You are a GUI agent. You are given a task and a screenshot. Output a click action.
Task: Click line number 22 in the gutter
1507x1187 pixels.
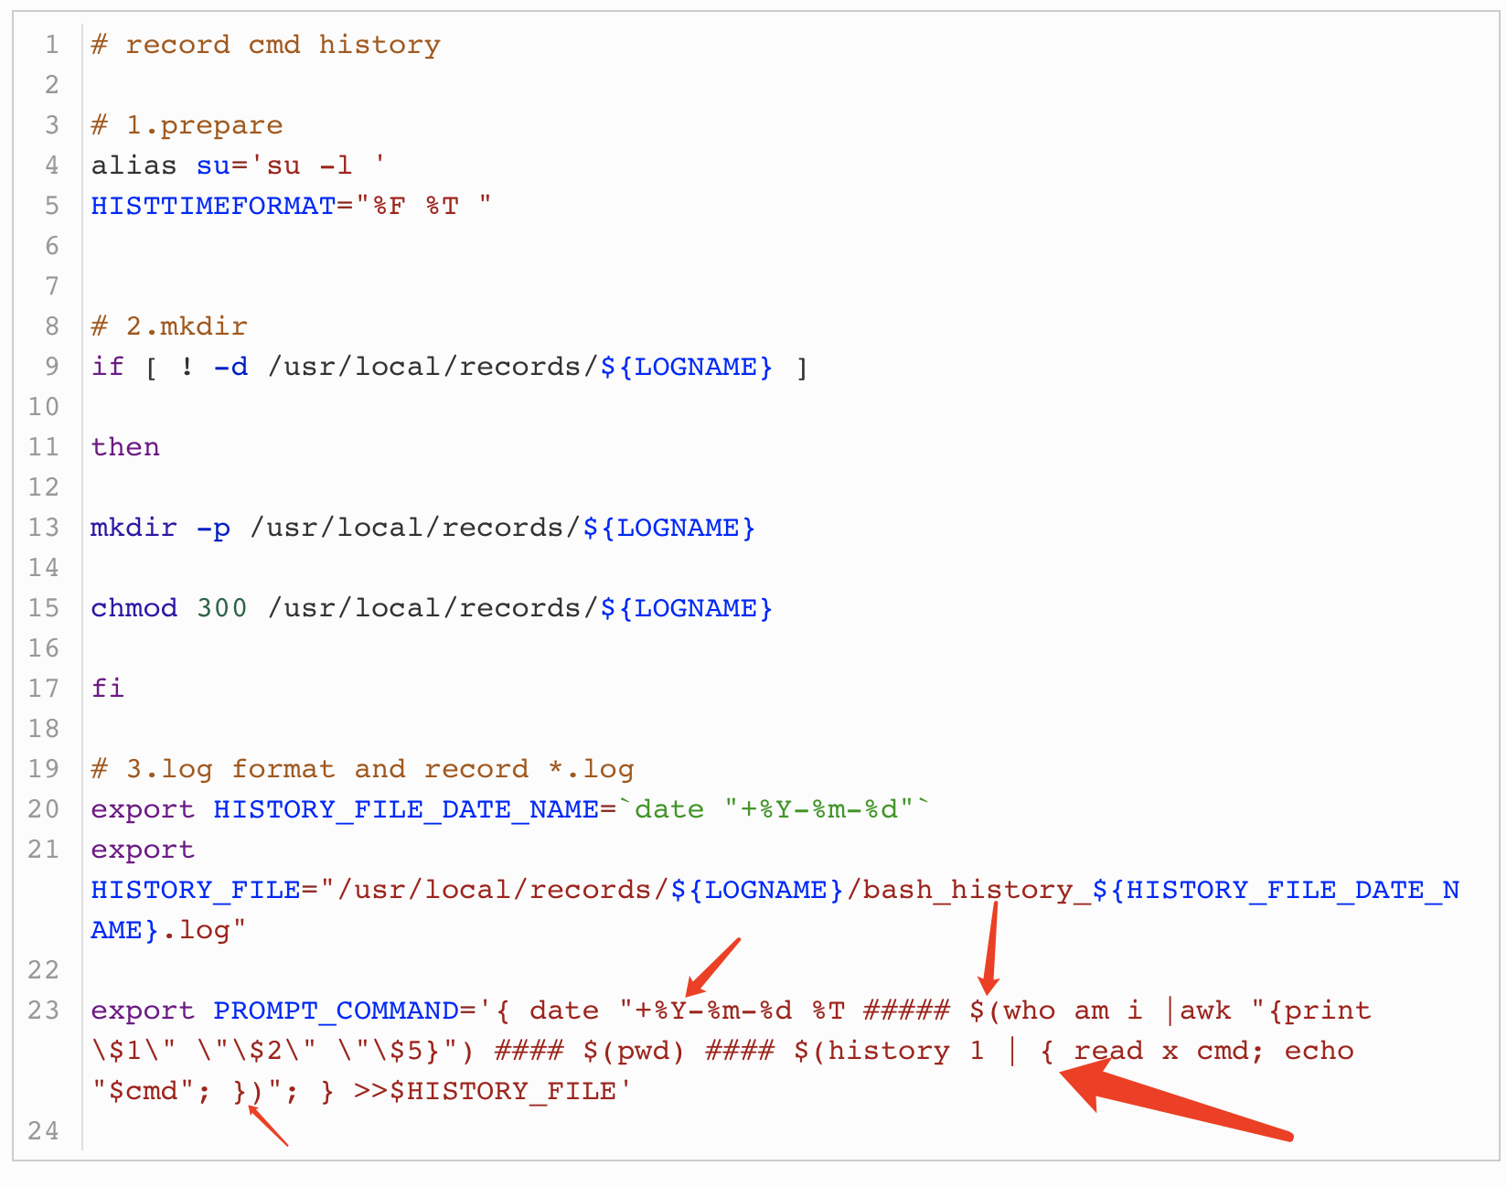pos(43,970)
